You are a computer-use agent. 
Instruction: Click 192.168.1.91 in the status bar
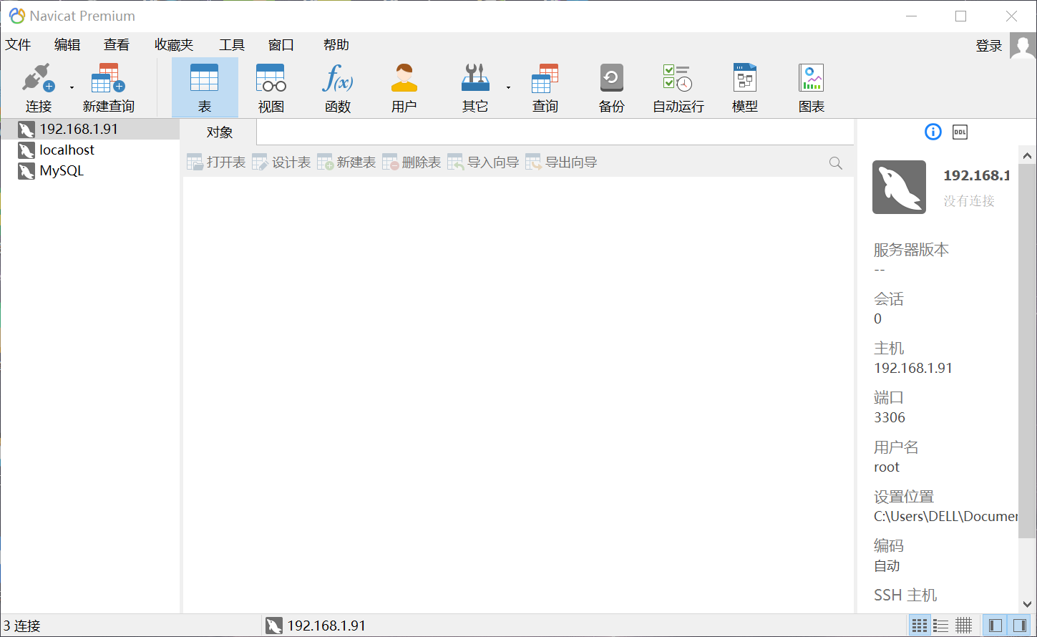click(x=326, y=626)
